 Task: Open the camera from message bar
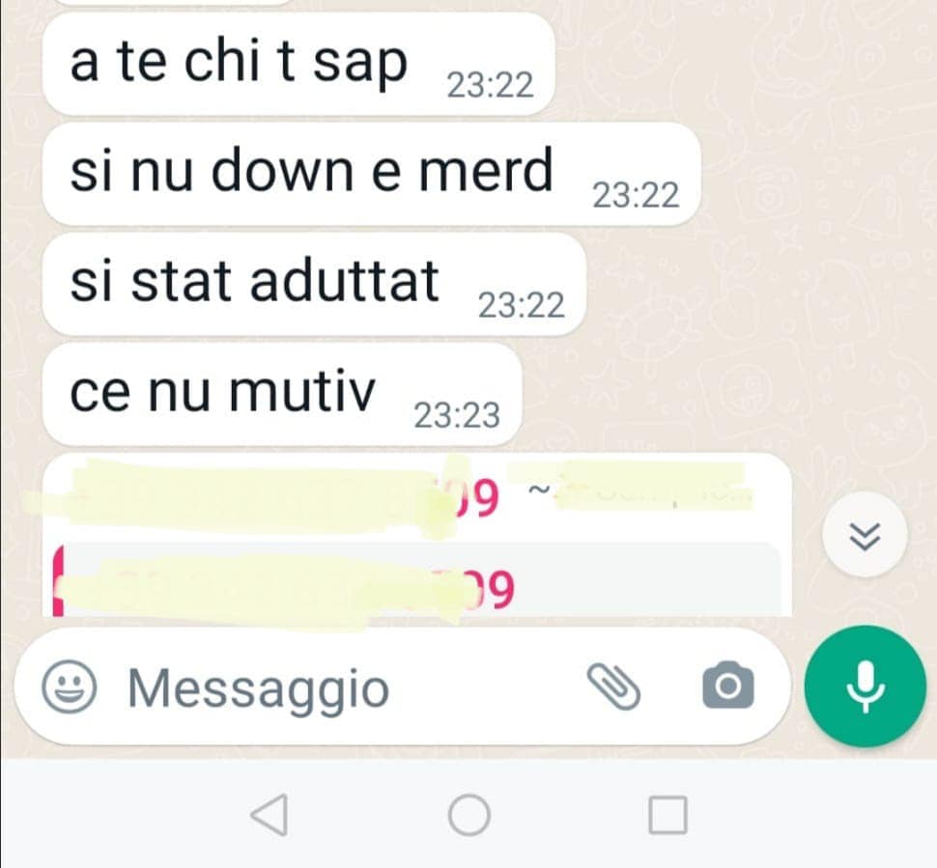[x=727, y=686]
